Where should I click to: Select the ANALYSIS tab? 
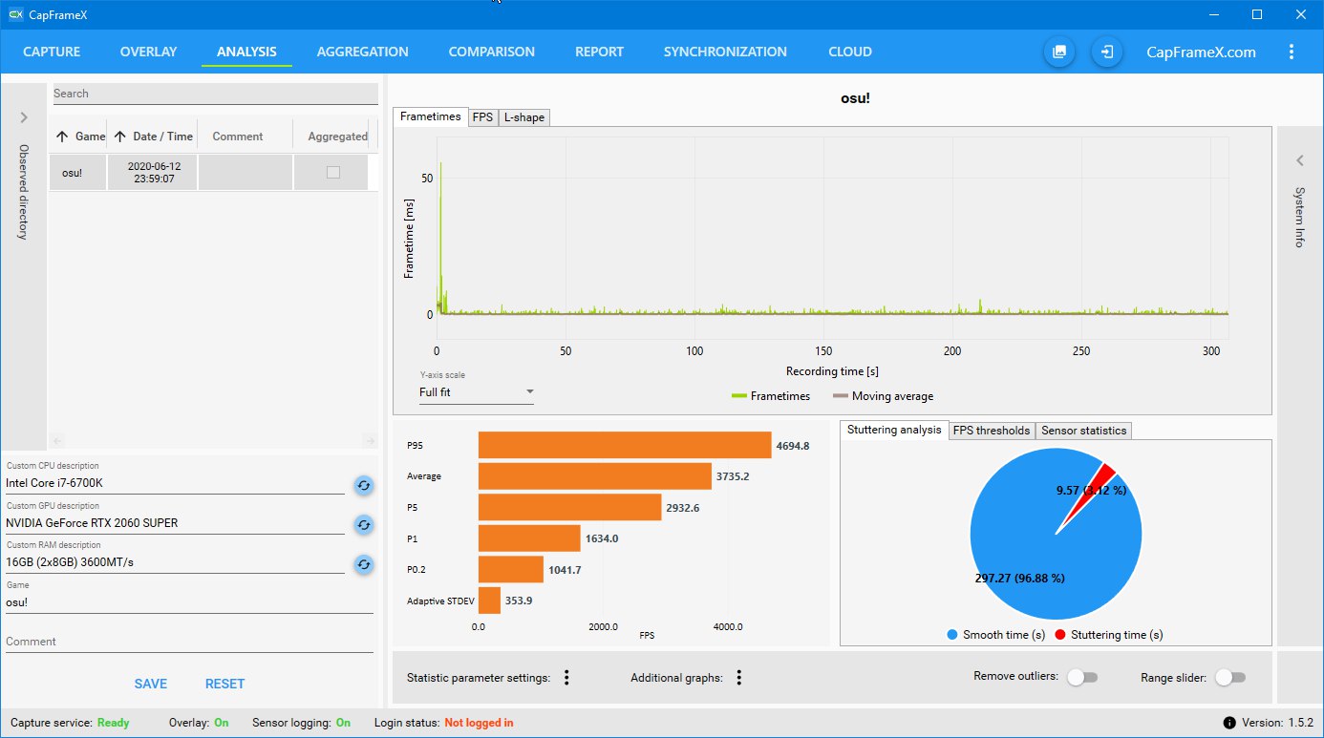pos(246,53)
